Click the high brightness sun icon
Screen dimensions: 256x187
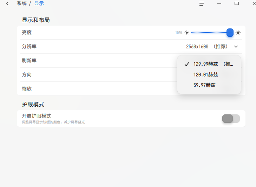238,33
